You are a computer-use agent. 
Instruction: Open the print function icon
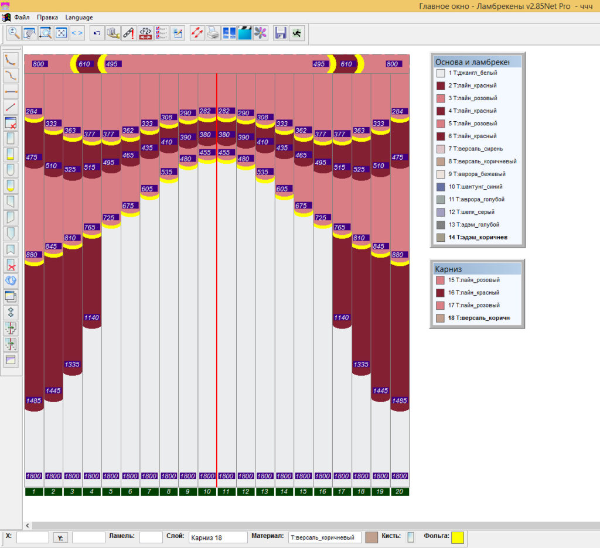click(213, 33)
